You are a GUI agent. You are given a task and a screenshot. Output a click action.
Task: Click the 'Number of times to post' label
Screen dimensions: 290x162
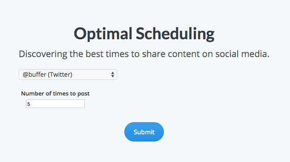coord(55,94)
